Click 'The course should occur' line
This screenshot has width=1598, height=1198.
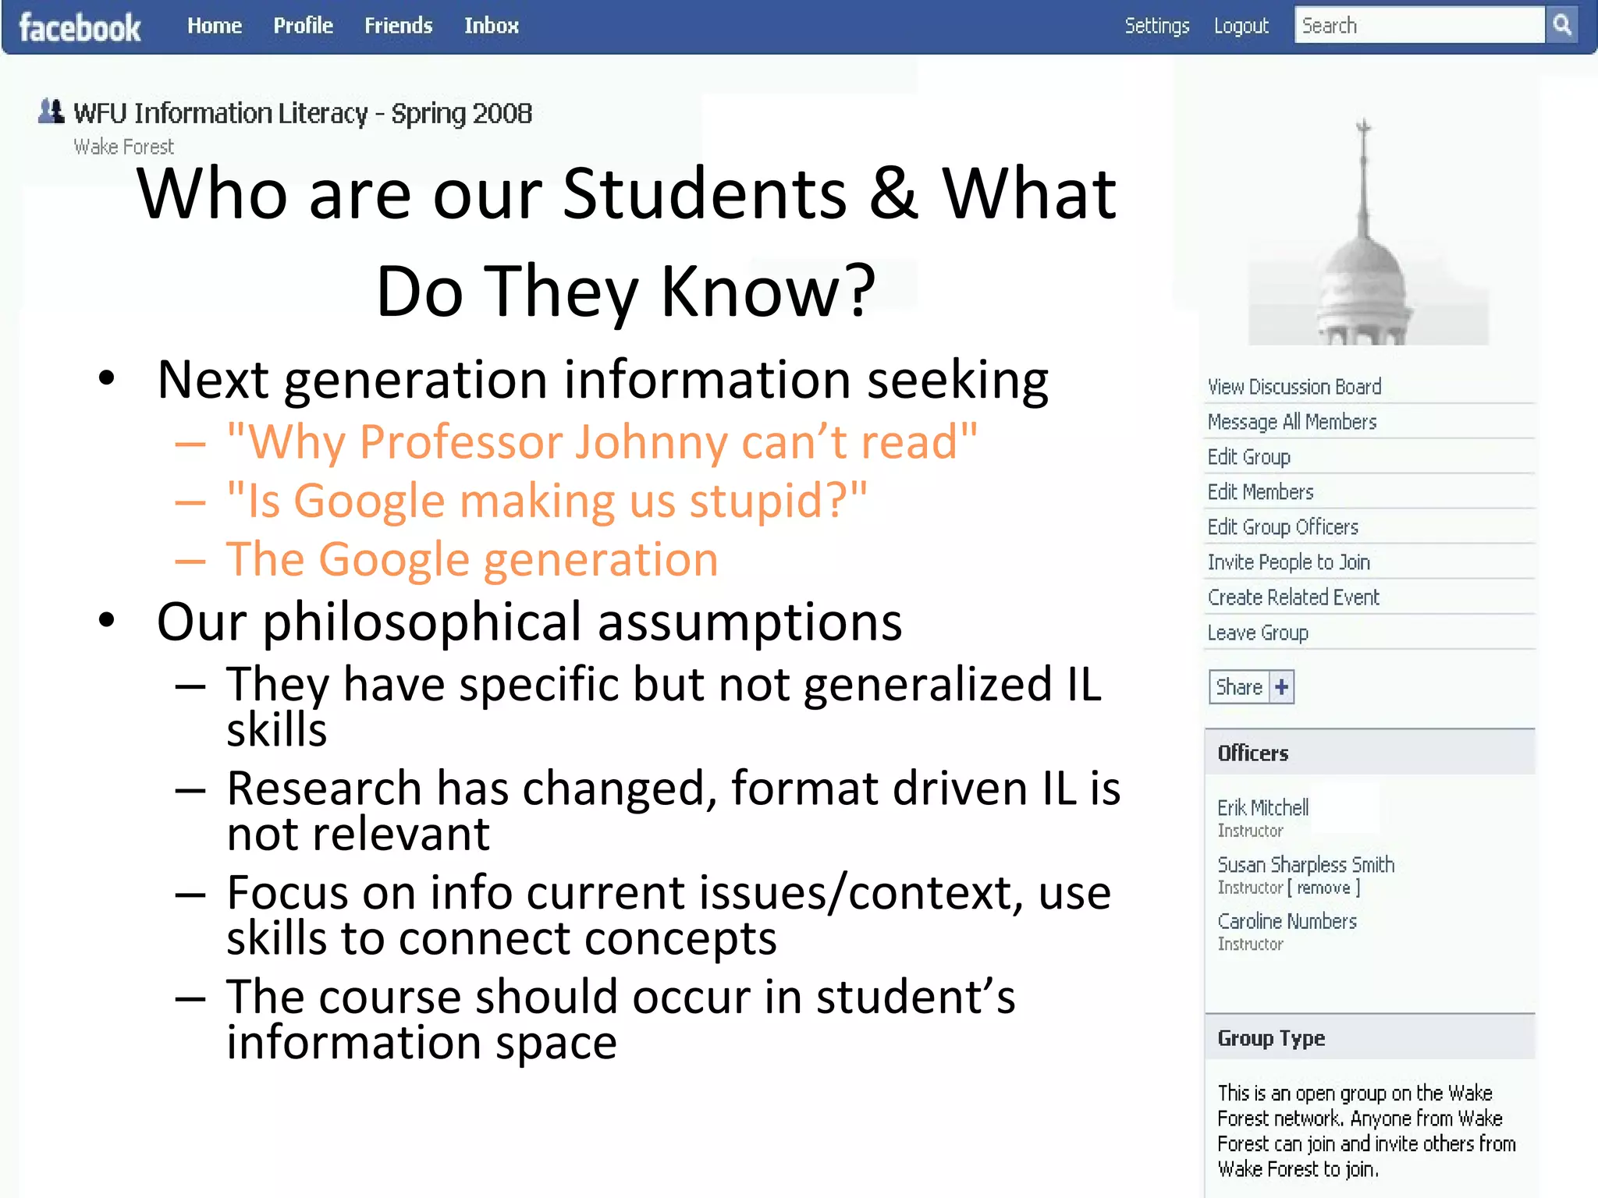tap(621, 1019)
